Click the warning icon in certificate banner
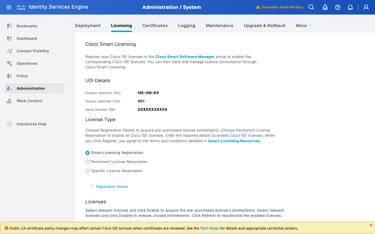Screen dimensions: 375x234 7,228
